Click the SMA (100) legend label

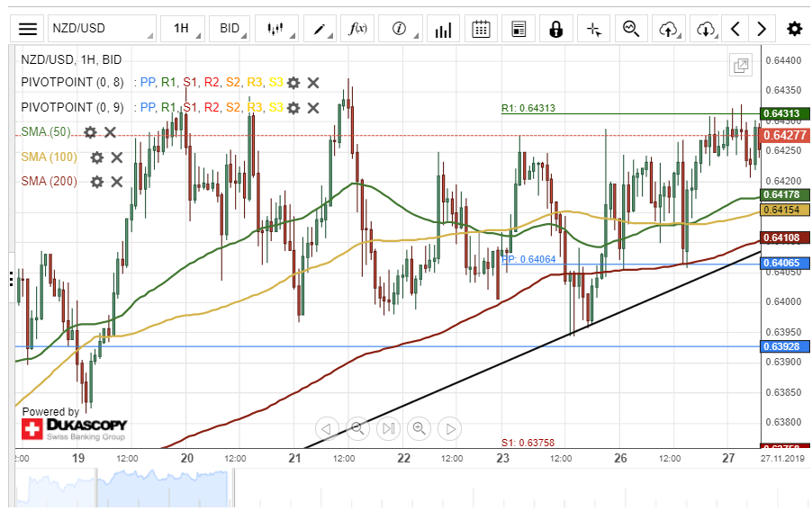click(x=50, y=157)
